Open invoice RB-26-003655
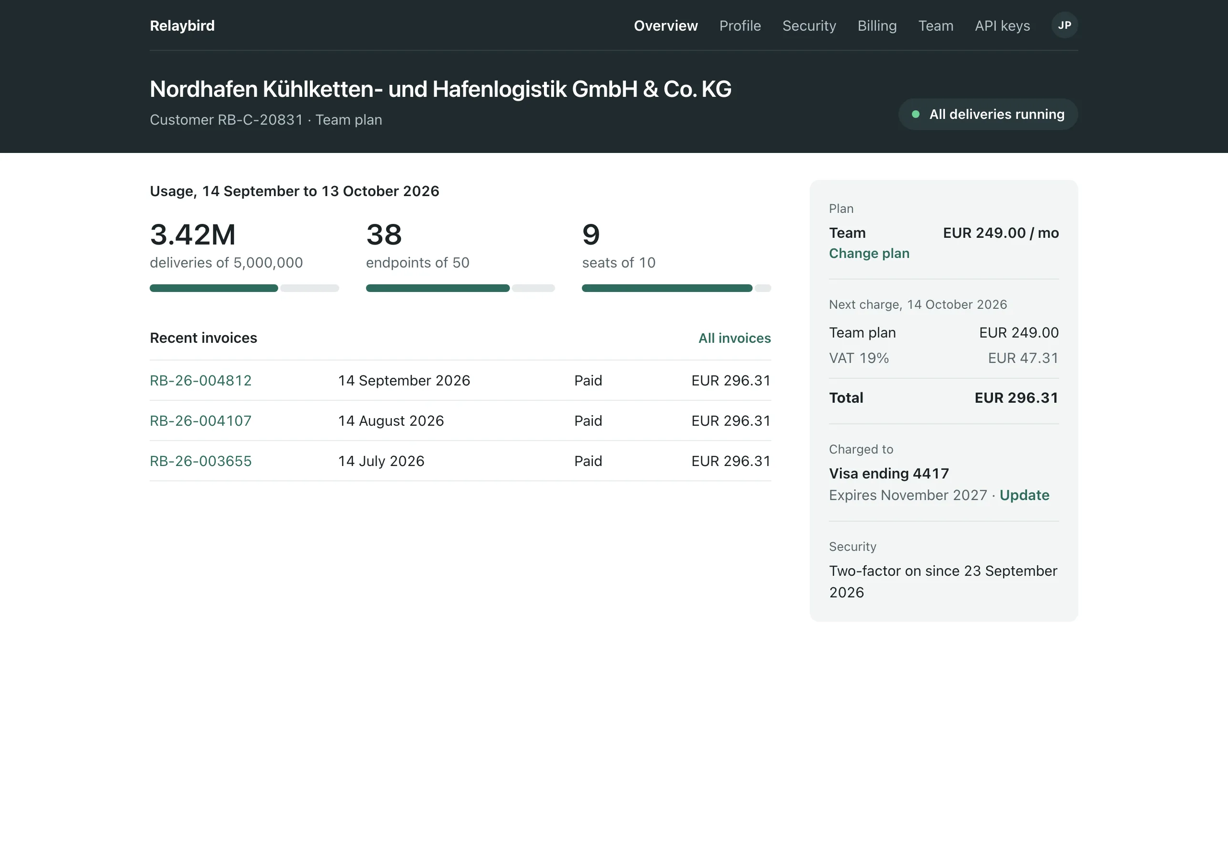Image resolution: width=1228 pixels, height=863 pixels. click(201, 461)
